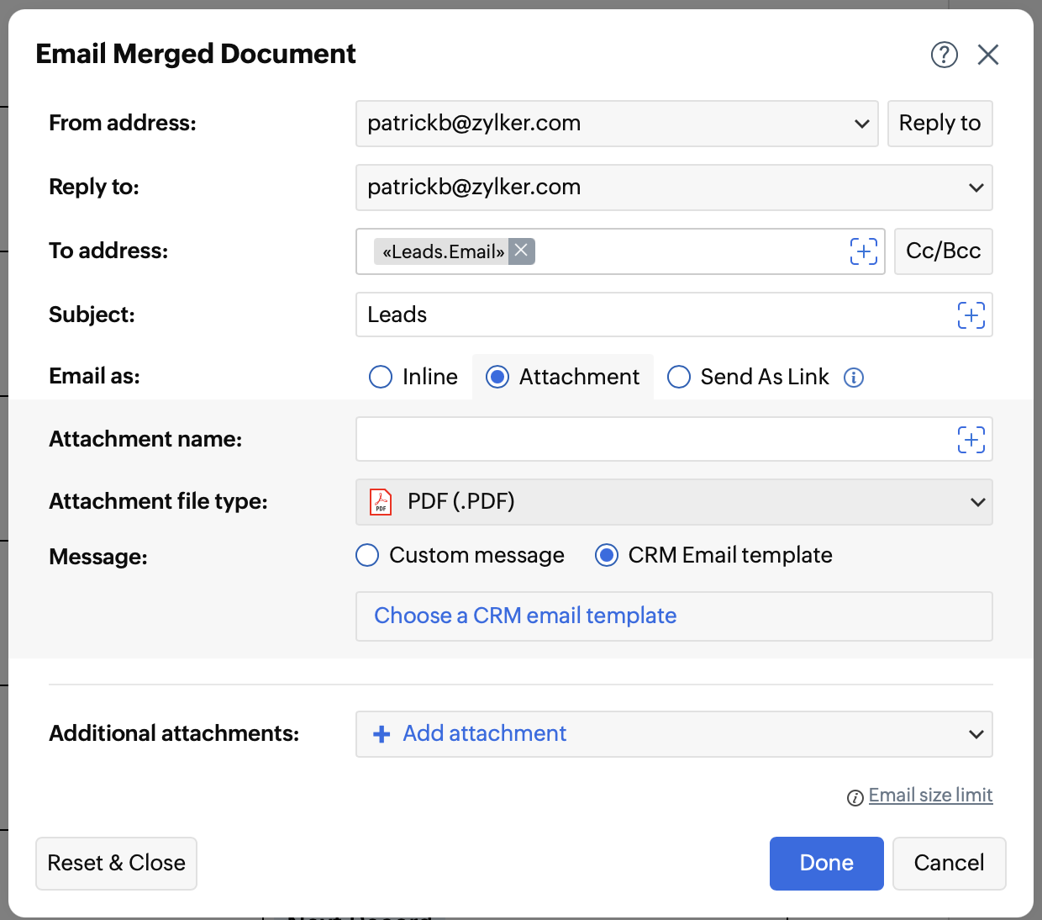Insert merge field in To address
The height and width of the screenshot is (920, 1042).
[863, 251]
